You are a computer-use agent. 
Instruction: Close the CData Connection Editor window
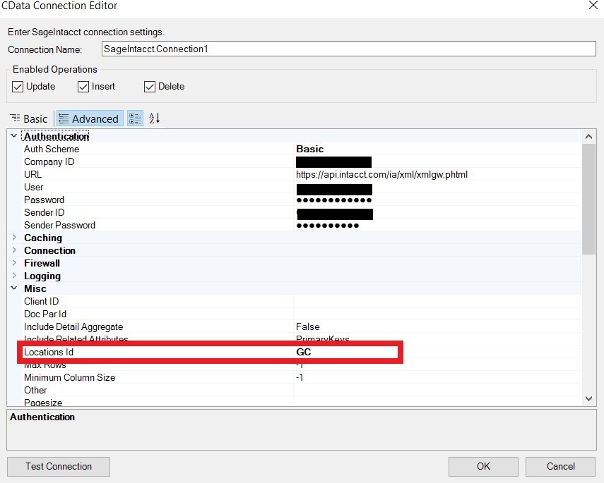593,5
